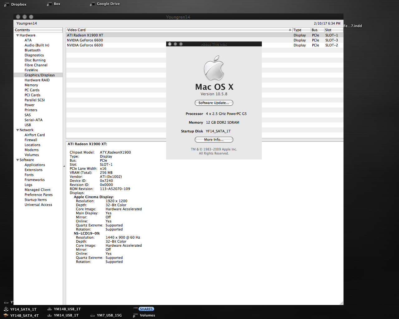Viewport: 399px width, 319px height.
Task: Select Locations under Network
Action: 32,145
